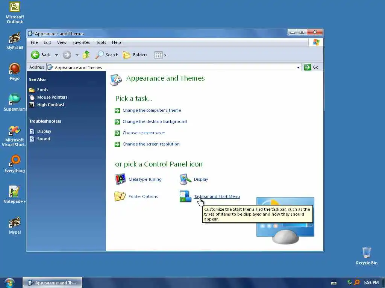Open the Help menu
The width and height of the screenshot is (385, 288).
[x=117, y=42]
